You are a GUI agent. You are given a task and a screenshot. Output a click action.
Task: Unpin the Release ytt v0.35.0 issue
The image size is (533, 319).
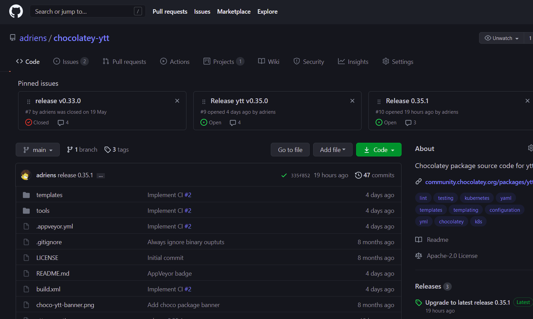[352, 101]
